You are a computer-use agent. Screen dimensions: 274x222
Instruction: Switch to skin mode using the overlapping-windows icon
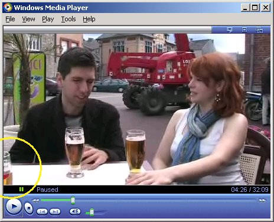(x=259, y=30)
